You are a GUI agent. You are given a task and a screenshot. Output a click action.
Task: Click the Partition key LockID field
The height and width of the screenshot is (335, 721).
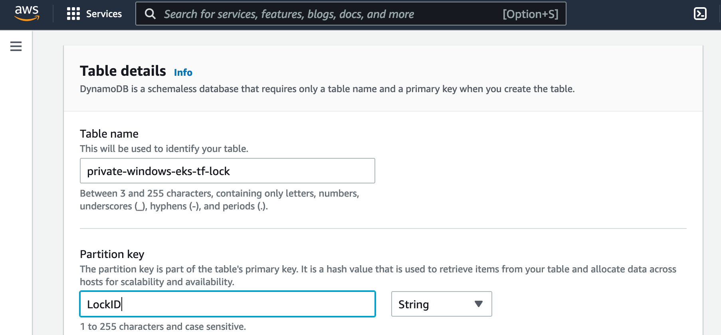[x=228, y=304]
